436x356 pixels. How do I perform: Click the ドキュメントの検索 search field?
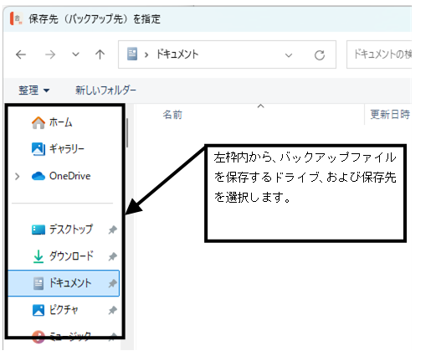click(379, 54)
